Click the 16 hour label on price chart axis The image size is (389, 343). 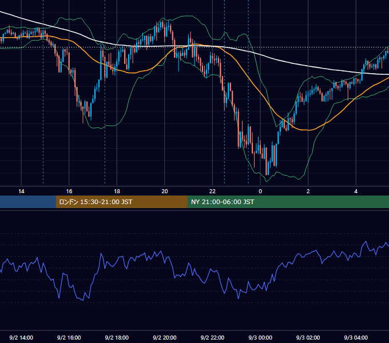69,192
